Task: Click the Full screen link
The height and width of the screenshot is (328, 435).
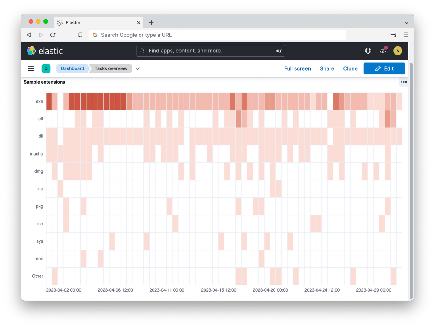Action: tap(297, 68)
